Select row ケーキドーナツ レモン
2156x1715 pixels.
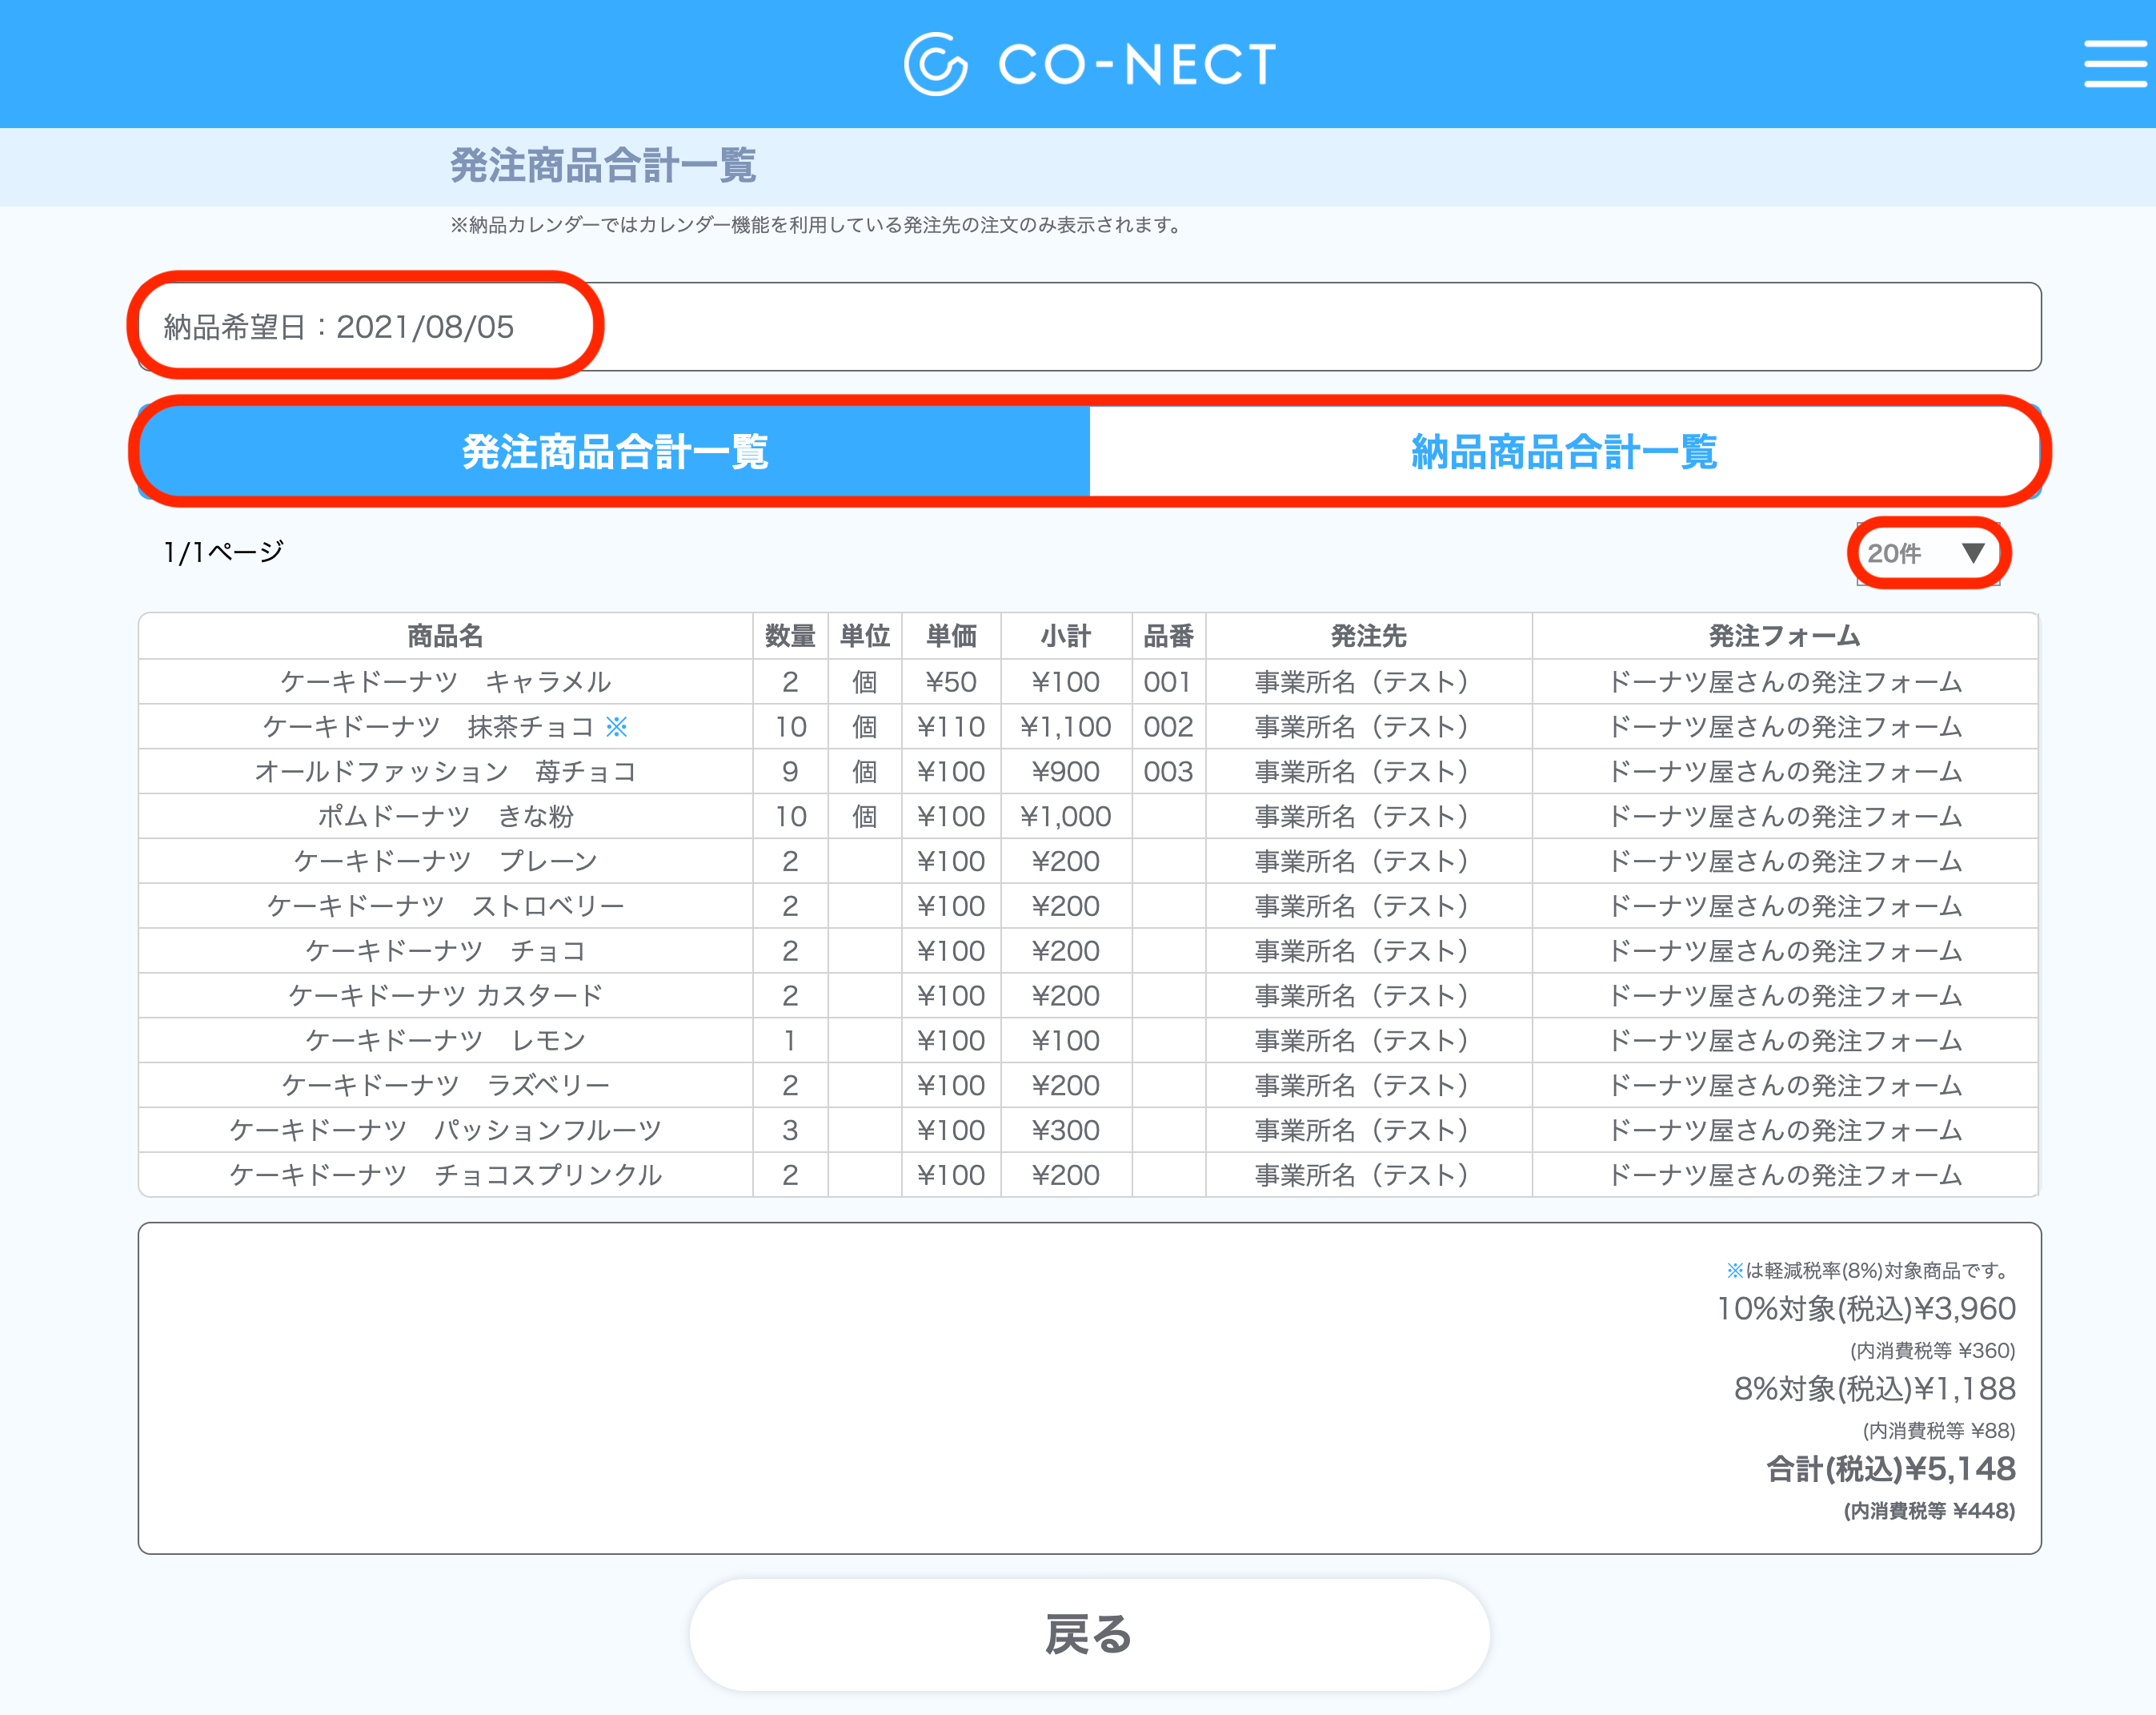click(1088, 1041)
